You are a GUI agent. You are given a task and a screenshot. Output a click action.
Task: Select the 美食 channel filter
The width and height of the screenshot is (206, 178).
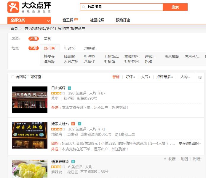pos(47,39)
